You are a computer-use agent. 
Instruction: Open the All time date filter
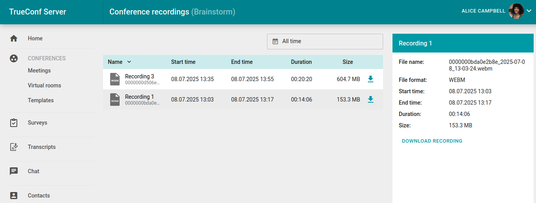point(325,41)
